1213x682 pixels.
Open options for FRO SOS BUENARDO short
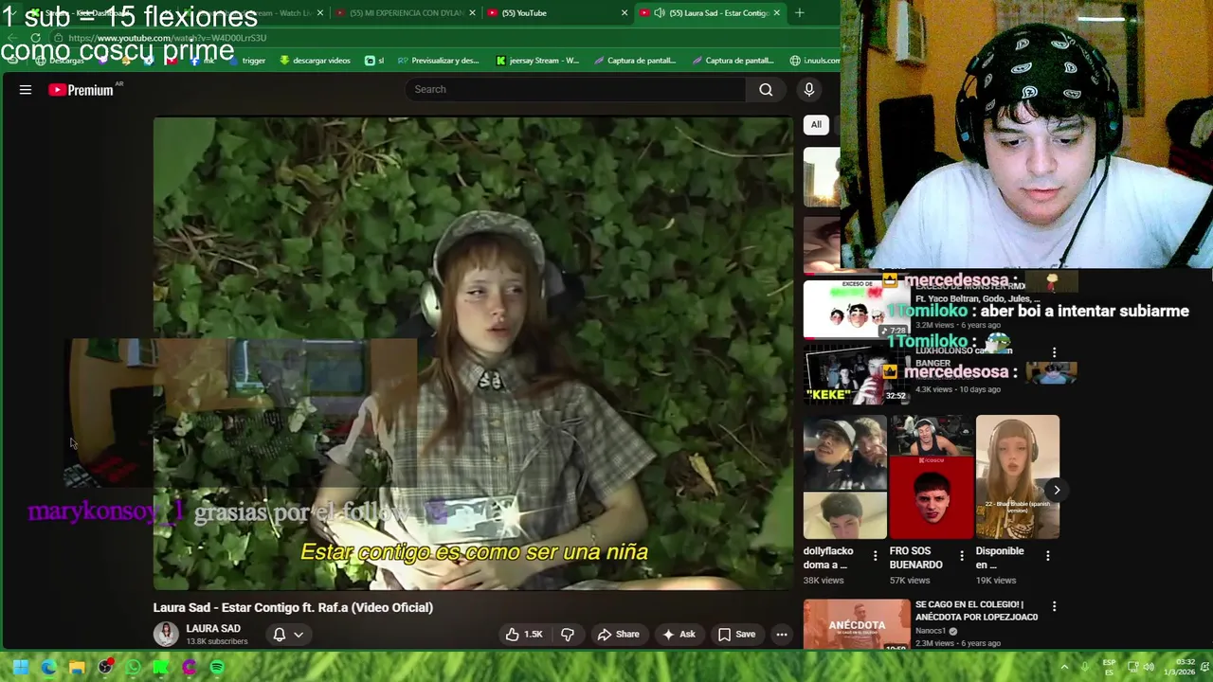(962, 556)
